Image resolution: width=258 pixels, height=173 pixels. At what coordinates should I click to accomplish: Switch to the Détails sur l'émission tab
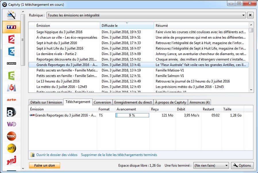[46, 102]
